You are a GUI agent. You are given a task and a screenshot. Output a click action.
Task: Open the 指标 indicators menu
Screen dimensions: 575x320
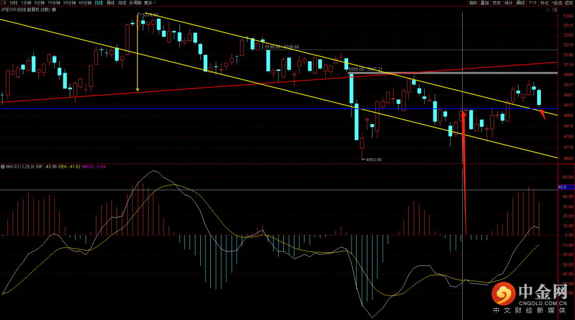tap(473, 3)
